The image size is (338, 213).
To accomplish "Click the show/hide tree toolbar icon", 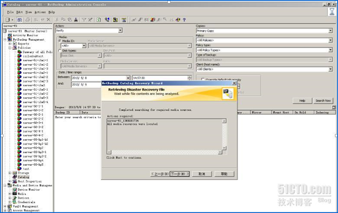I will 20,20.
